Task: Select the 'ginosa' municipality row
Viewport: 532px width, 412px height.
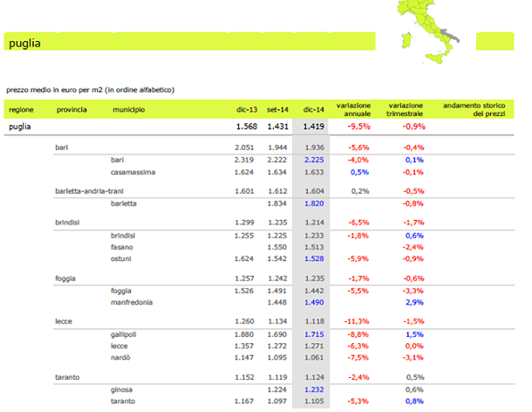Action: coord(121,390)
